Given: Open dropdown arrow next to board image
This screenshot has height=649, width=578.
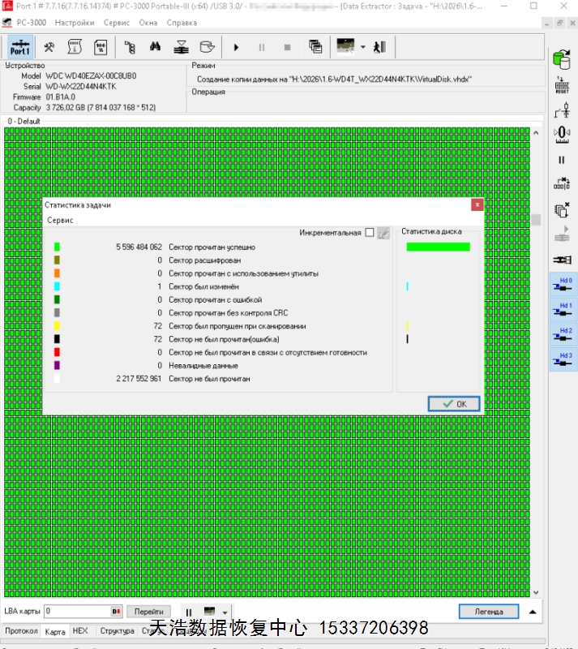Looking at the screenshot, I should point(363,47).
